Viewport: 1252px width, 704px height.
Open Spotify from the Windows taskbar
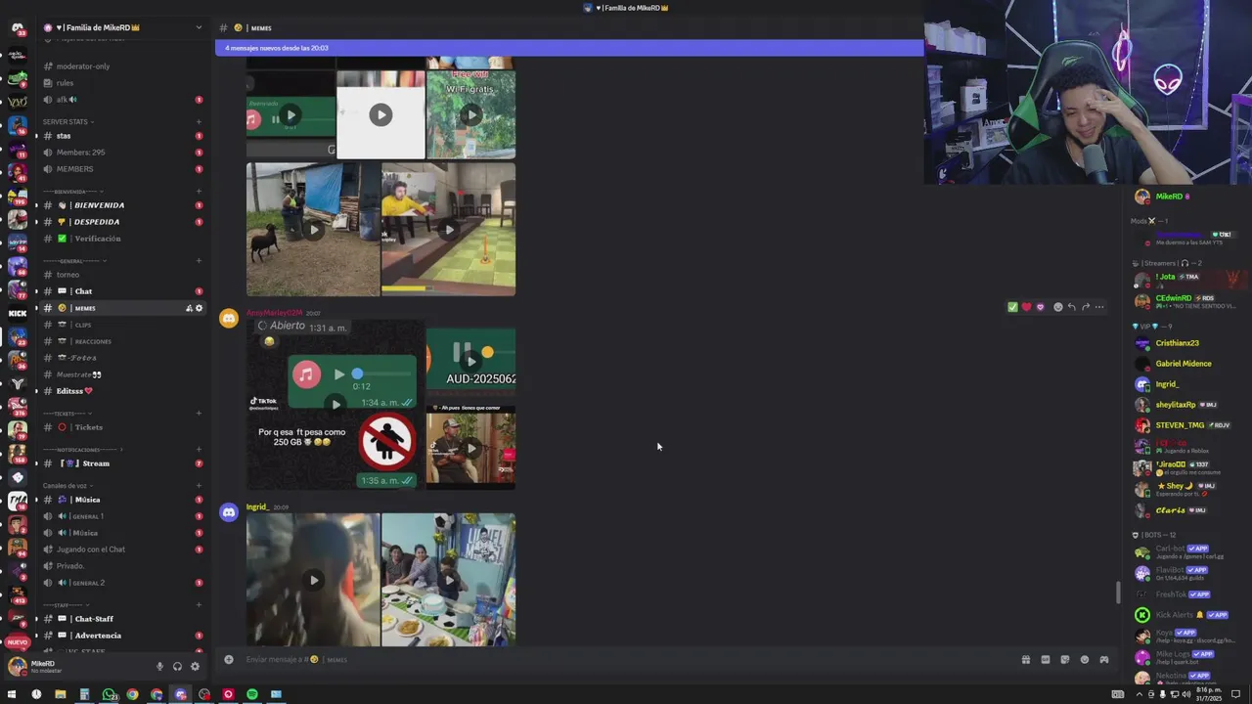(252, 694)
